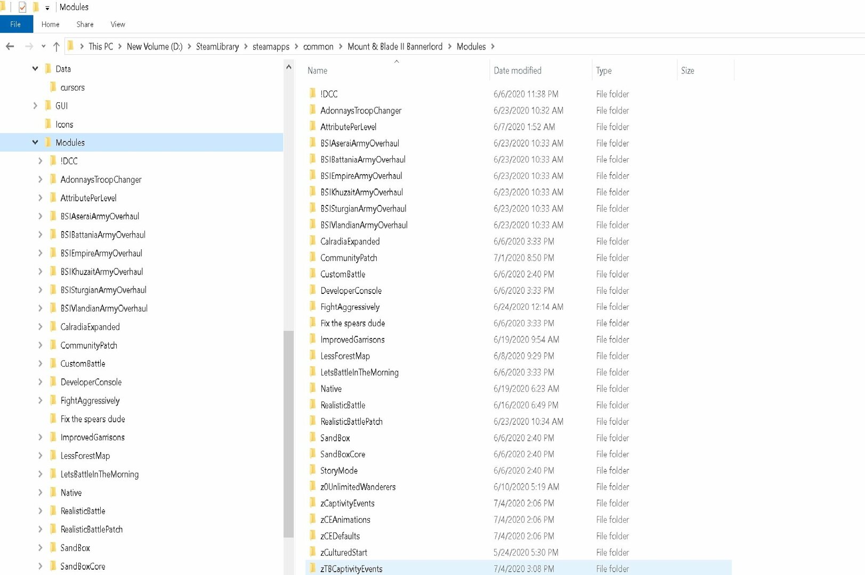Click zCulturedStart folder icon in list

tap(313, 552)
